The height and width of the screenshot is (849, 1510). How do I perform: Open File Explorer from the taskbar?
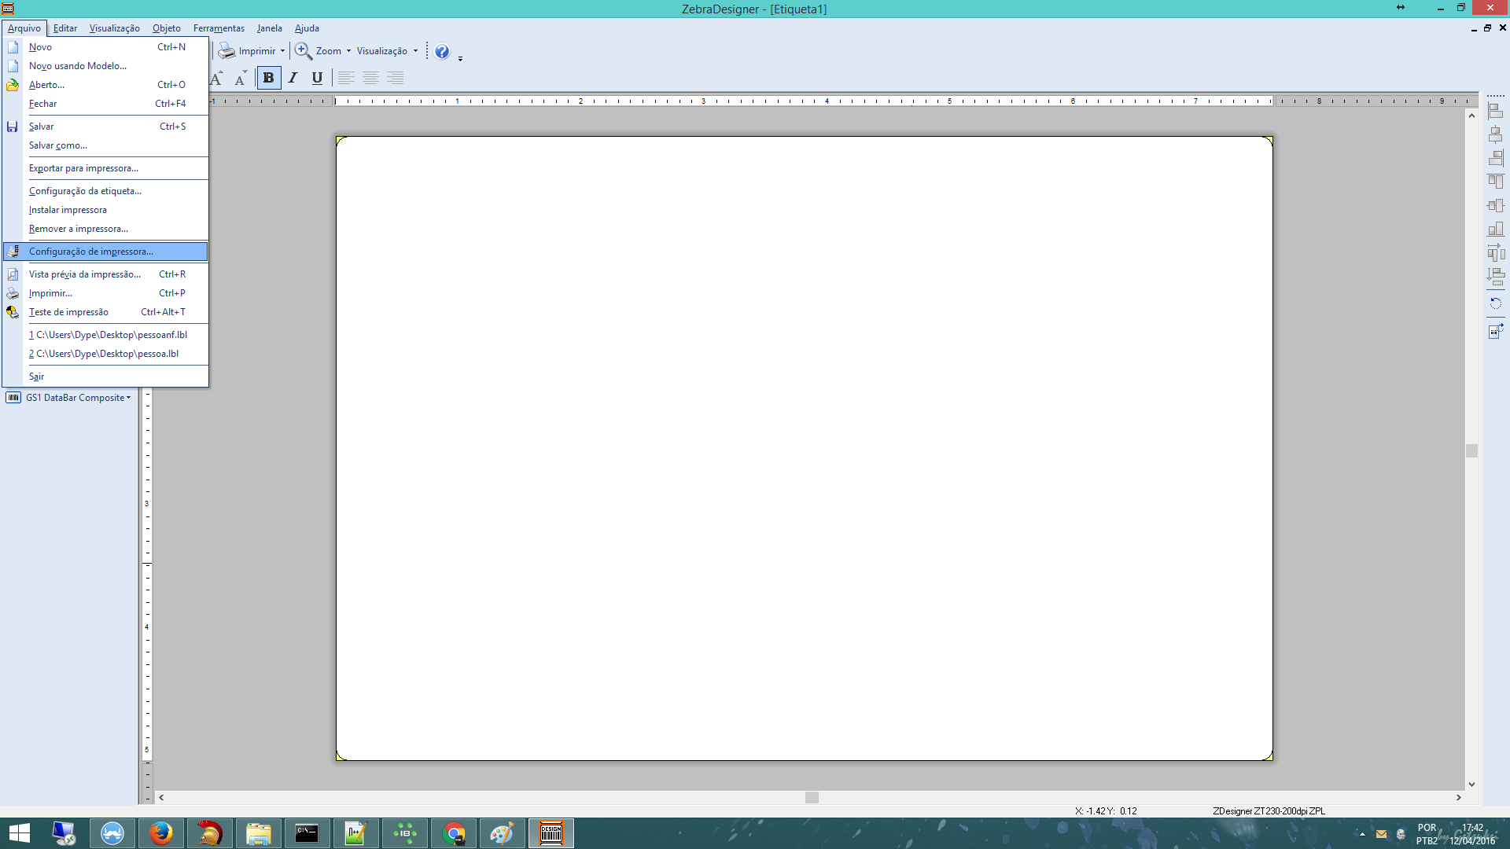click(x=258, y=833)
